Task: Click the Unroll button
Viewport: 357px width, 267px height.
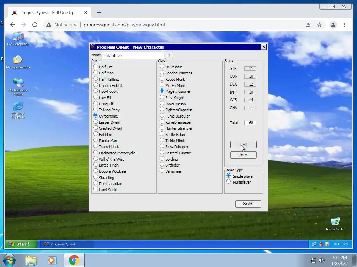Action: (243, 155)
